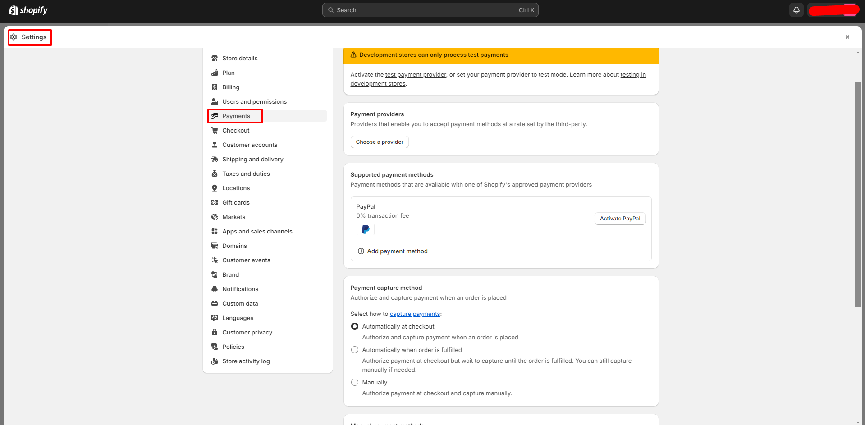Screen dimensions: 865x425
Task: Open the Domains settings page
Action: tap(268, 246)
